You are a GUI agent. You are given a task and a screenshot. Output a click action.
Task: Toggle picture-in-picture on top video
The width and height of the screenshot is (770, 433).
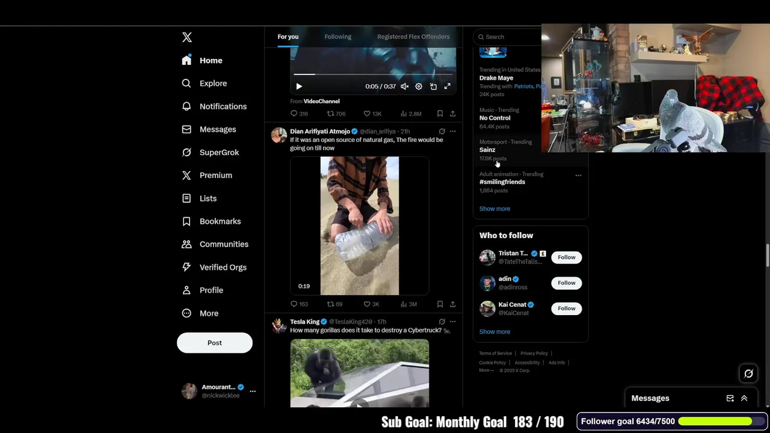pos(433,87)
